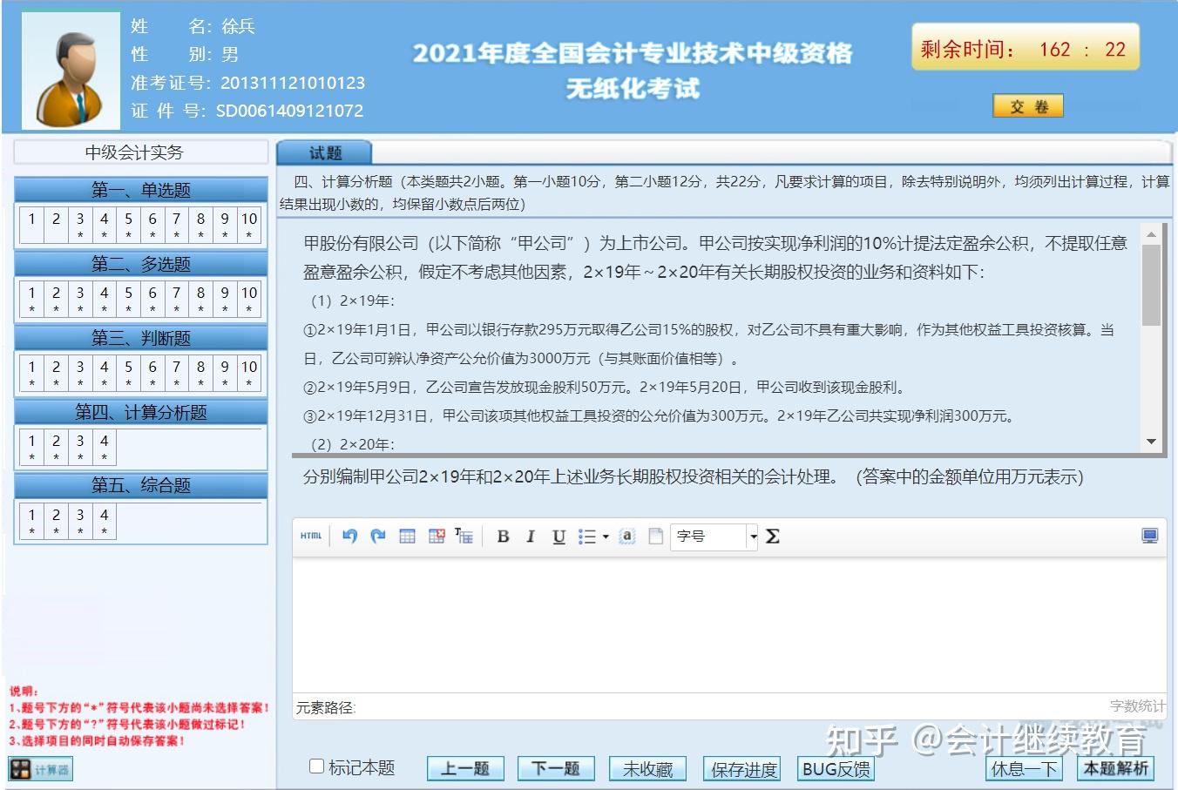1178x790 pixels.
Task: Toggle underline formatting
Action: 559,537
